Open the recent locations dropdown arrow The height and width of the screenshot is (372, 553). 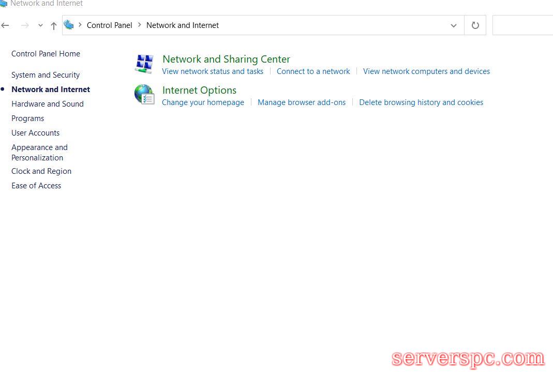point(40,25)
